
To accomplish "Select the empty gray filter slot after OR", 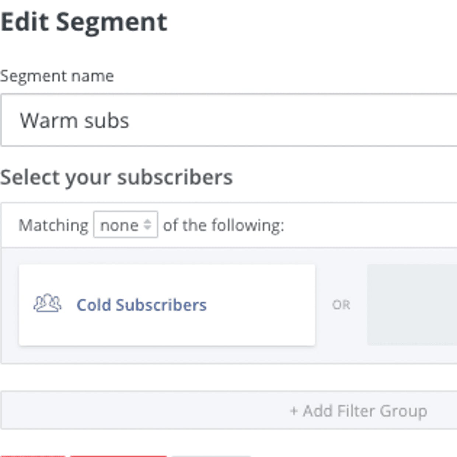I will pos(412,304).
